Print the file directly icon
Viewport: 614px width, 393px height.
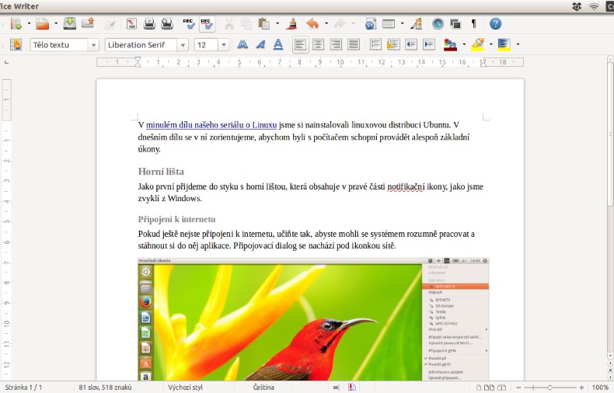pos(149,24)
